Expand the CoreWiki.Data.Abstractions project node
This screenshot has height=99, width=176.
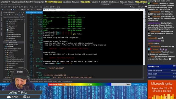click(4, 59)
